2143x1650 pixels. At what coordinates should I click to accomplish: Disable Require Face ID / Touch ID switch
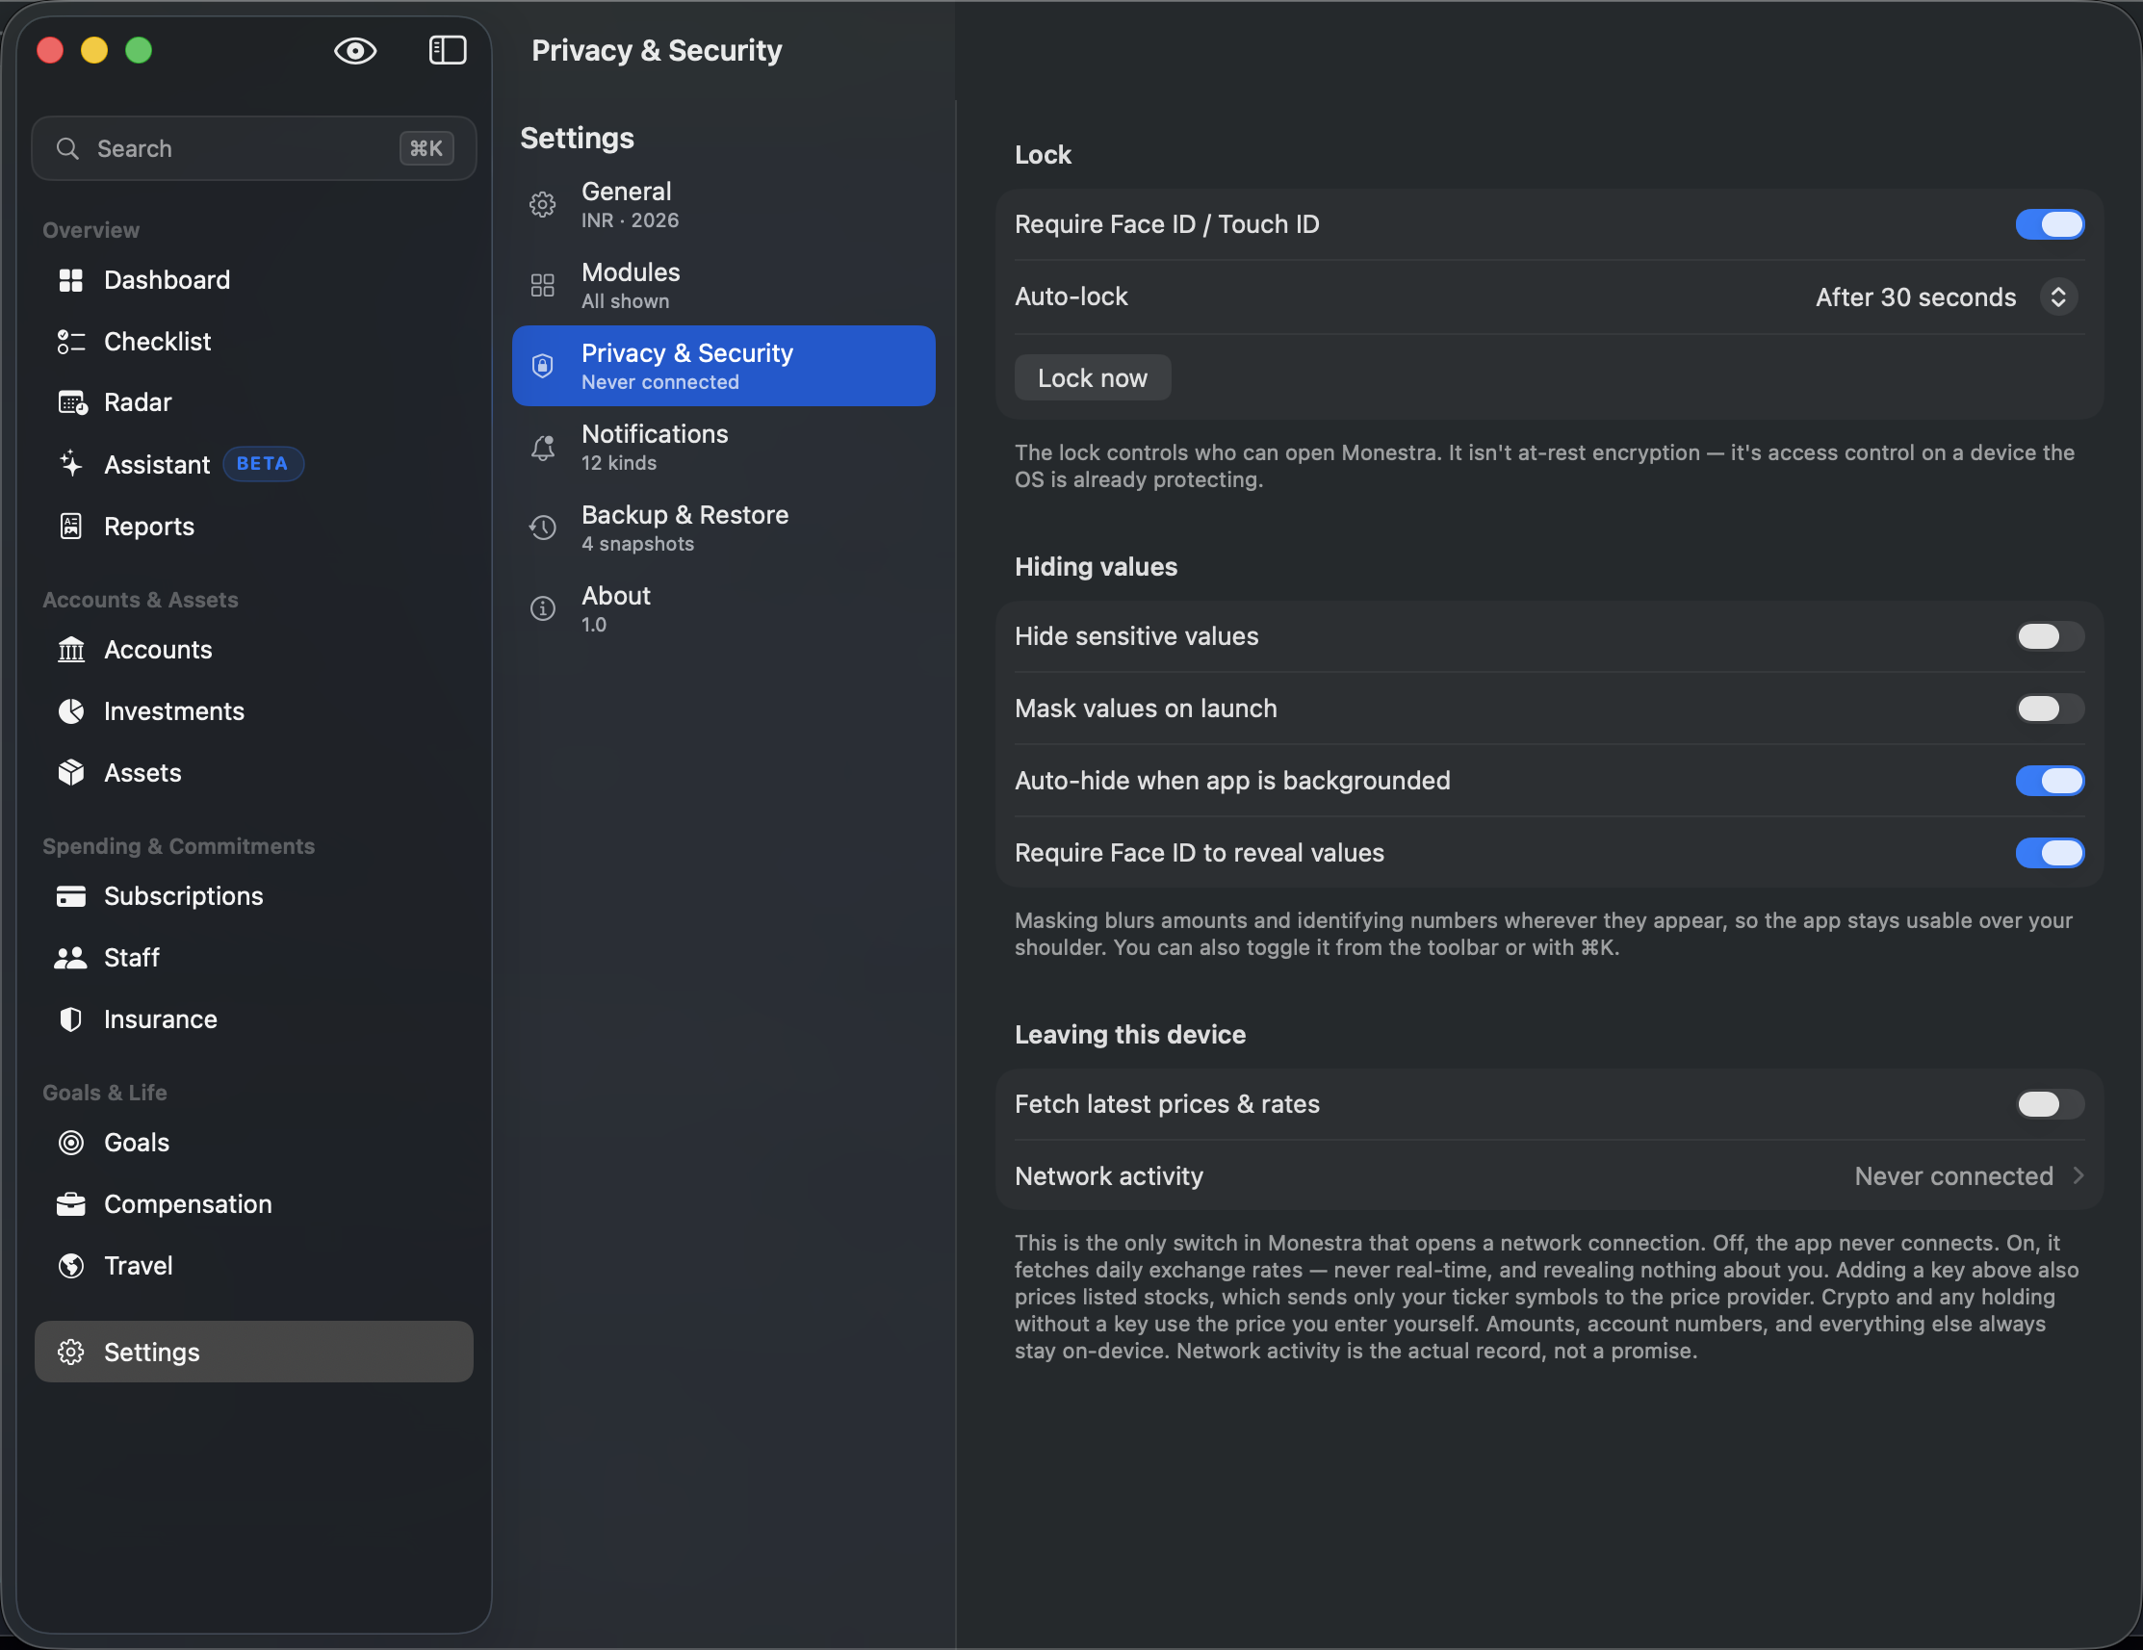(2049, 224)
